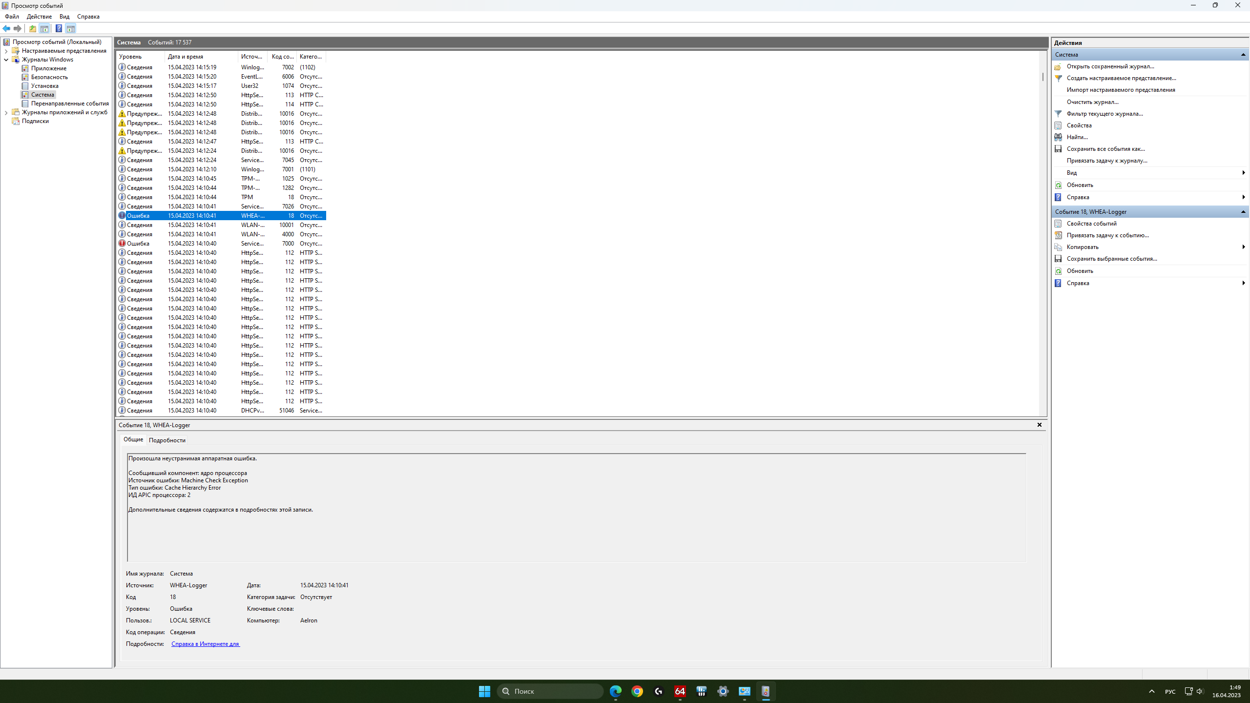Open the Справка в Интернете link
The height and width of the screenshot is (703, 1250).
205,644
